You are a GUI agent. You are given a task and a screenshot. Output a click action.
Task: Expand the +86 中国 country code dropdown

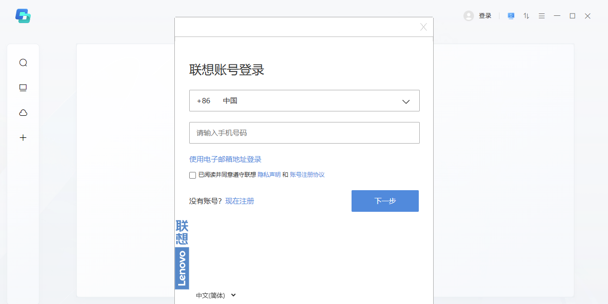pos(304,101)
